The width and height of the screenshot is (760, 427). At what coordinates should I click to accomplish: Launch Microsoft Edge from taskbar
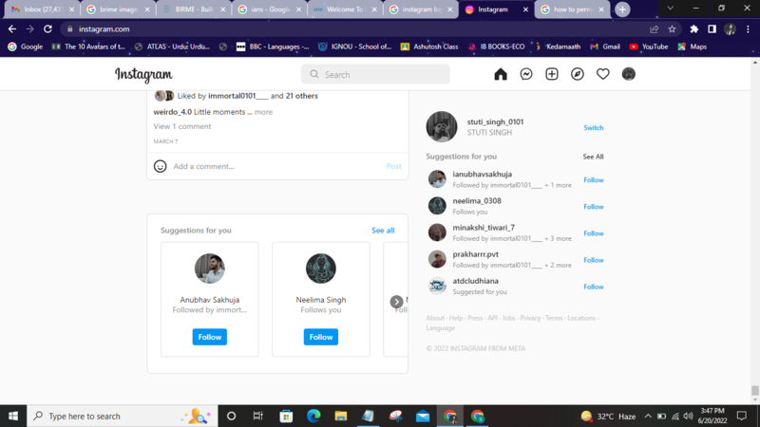point(313,416)
